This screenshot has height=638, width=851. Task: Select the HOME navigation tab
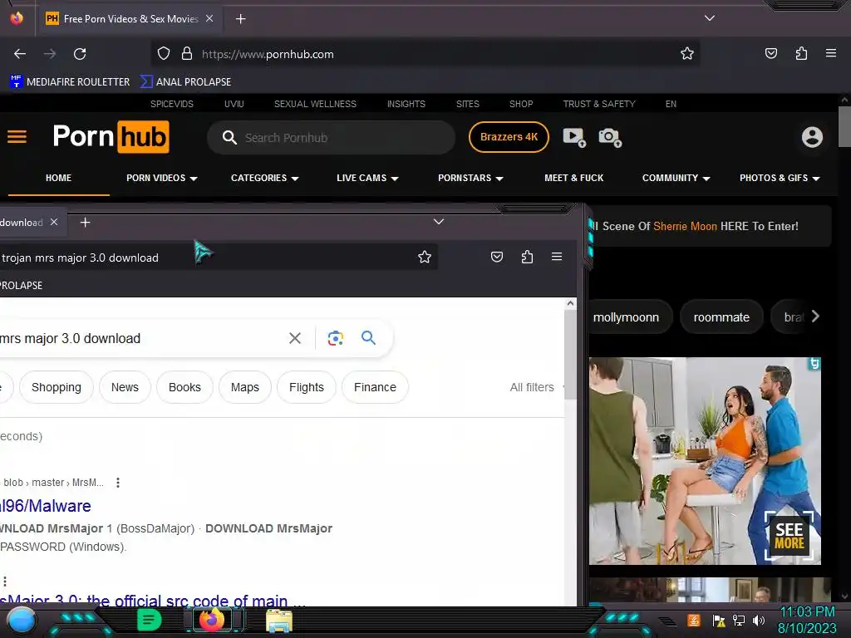[59, 178]
